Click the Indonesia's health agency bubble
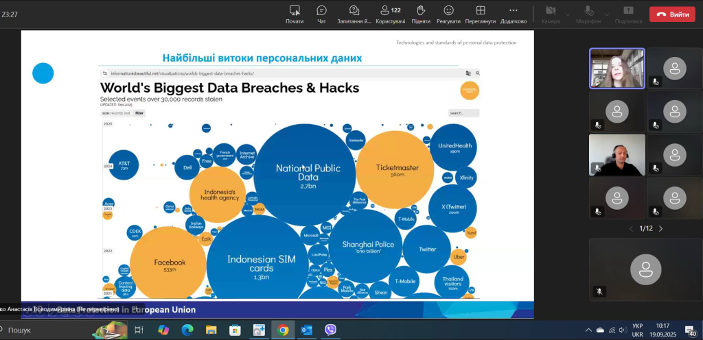This screenshot has width=703, height=340. [218, 195]
